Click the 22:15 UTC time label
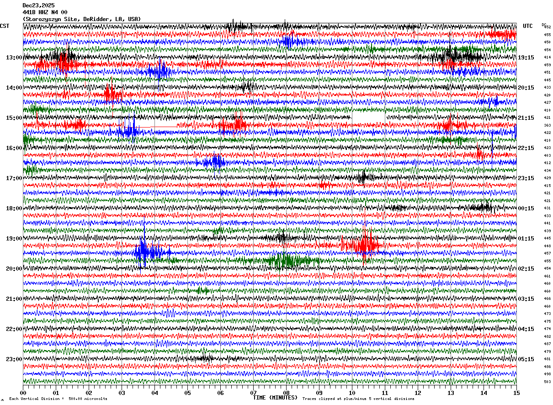 (526, 148)
